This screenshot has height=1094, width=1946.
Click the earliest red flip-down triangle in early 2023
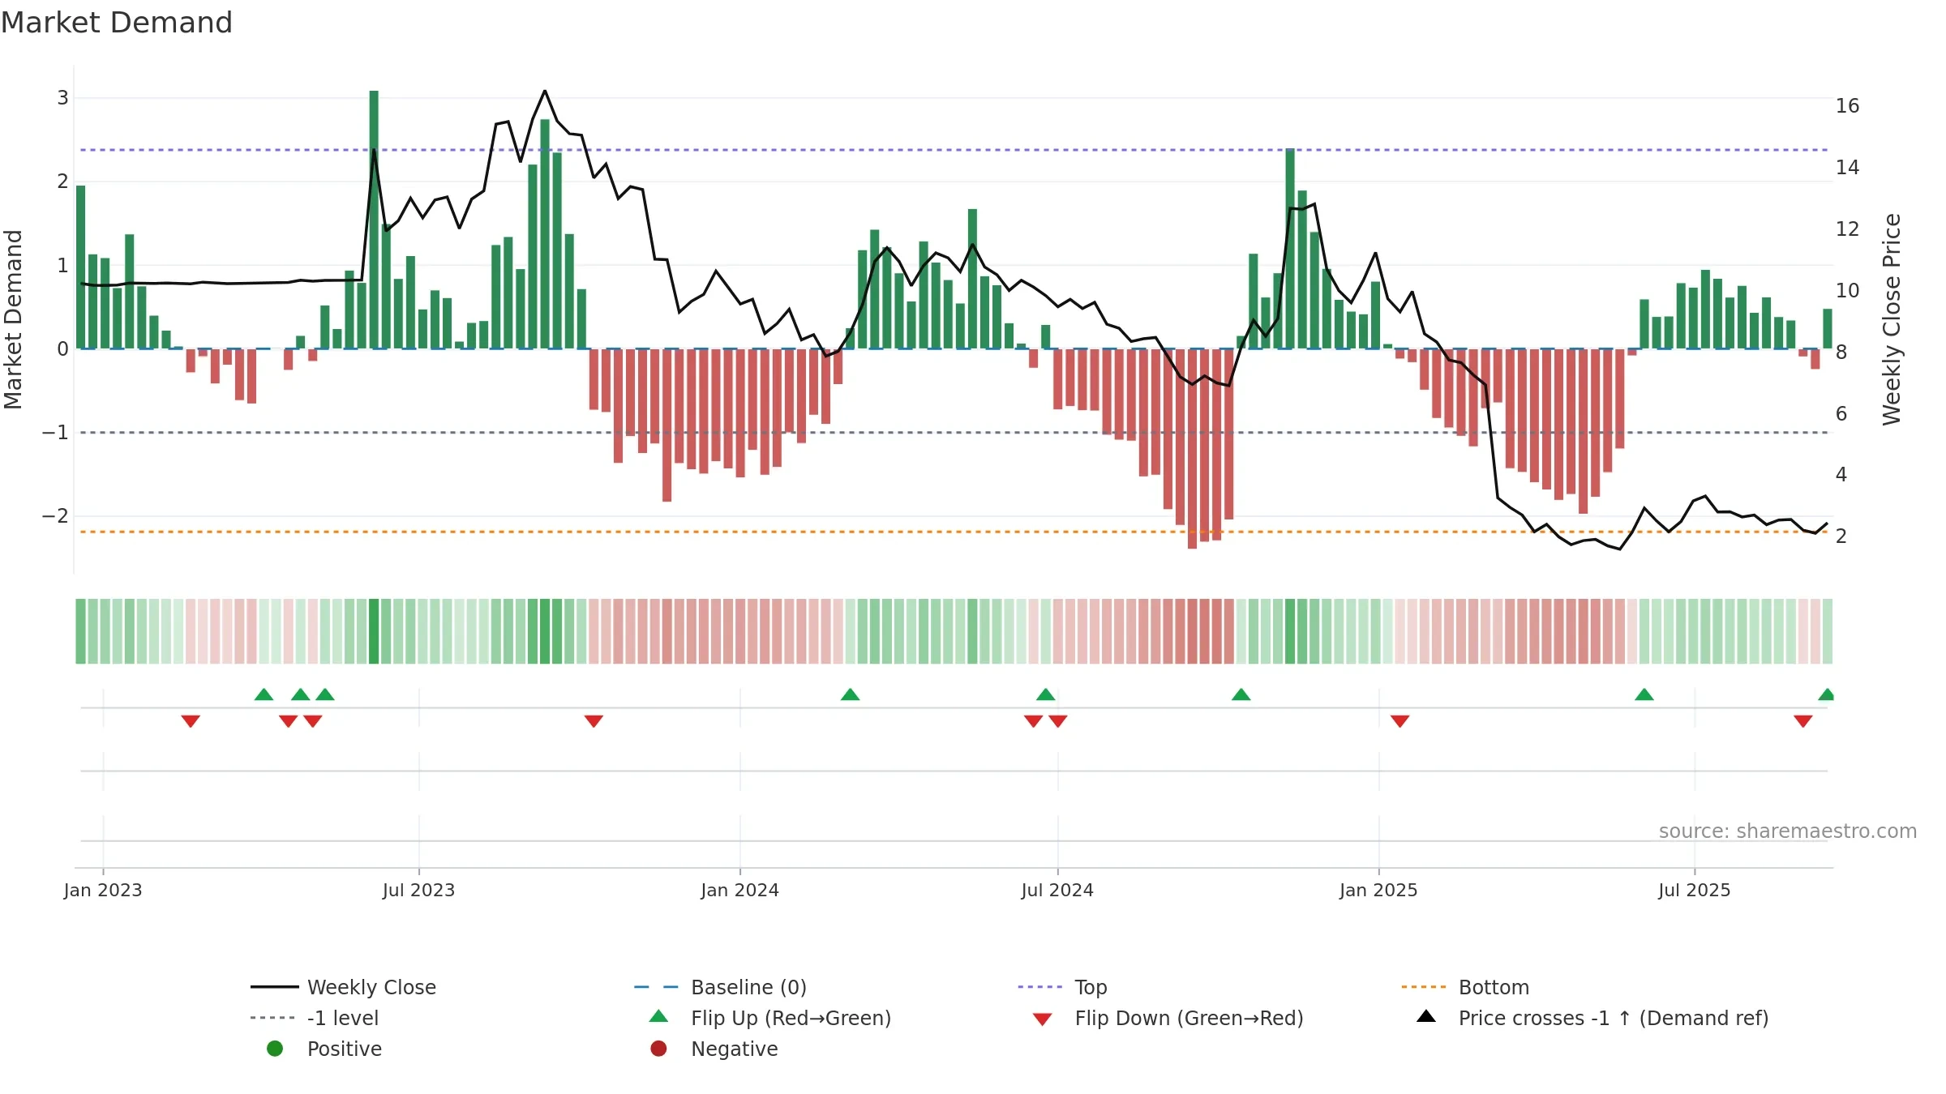click(x=191, y=721)
